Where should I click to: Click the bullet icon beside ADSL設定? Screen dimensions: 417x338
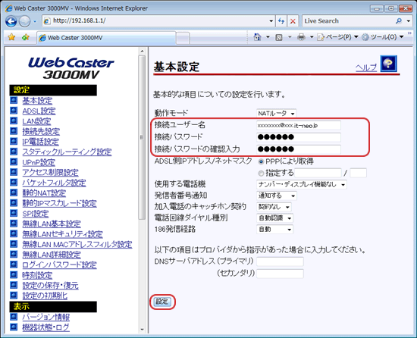(14, 111)
